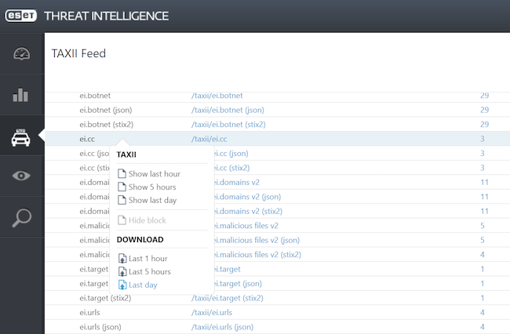Download Last 5 hours feed data
The width and height of the screenshot is (510, 334).
149,271
